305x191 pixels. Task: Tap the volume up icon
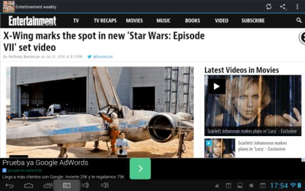point(105,185)
